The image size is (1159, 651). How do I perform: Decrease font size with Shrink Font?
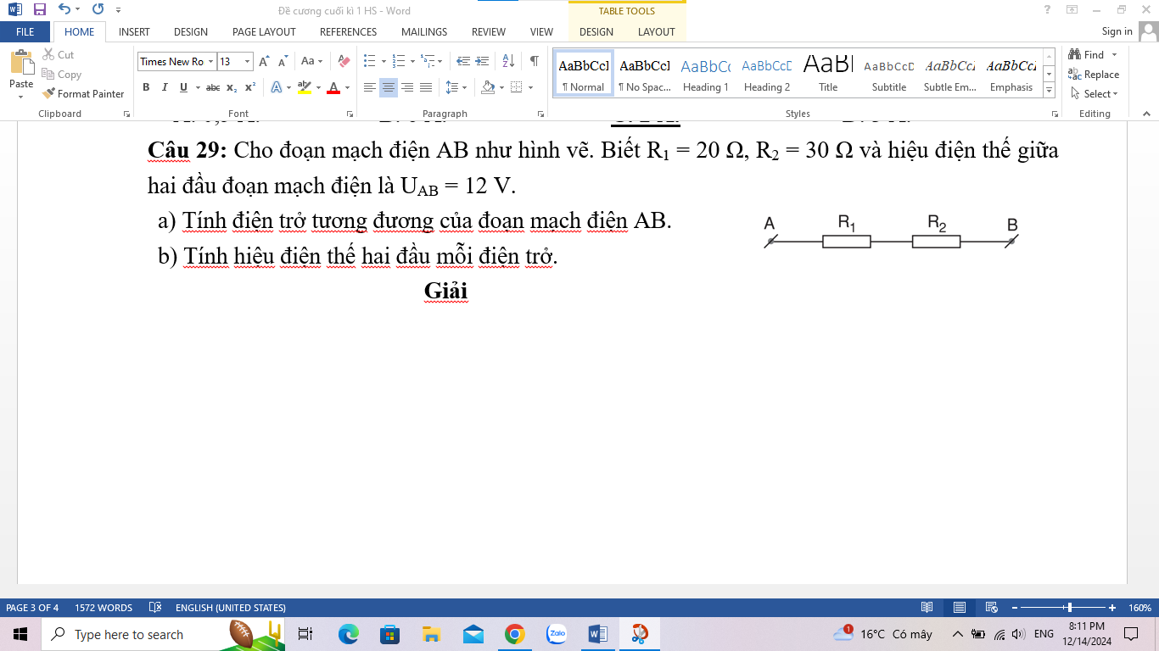[283, 61]
